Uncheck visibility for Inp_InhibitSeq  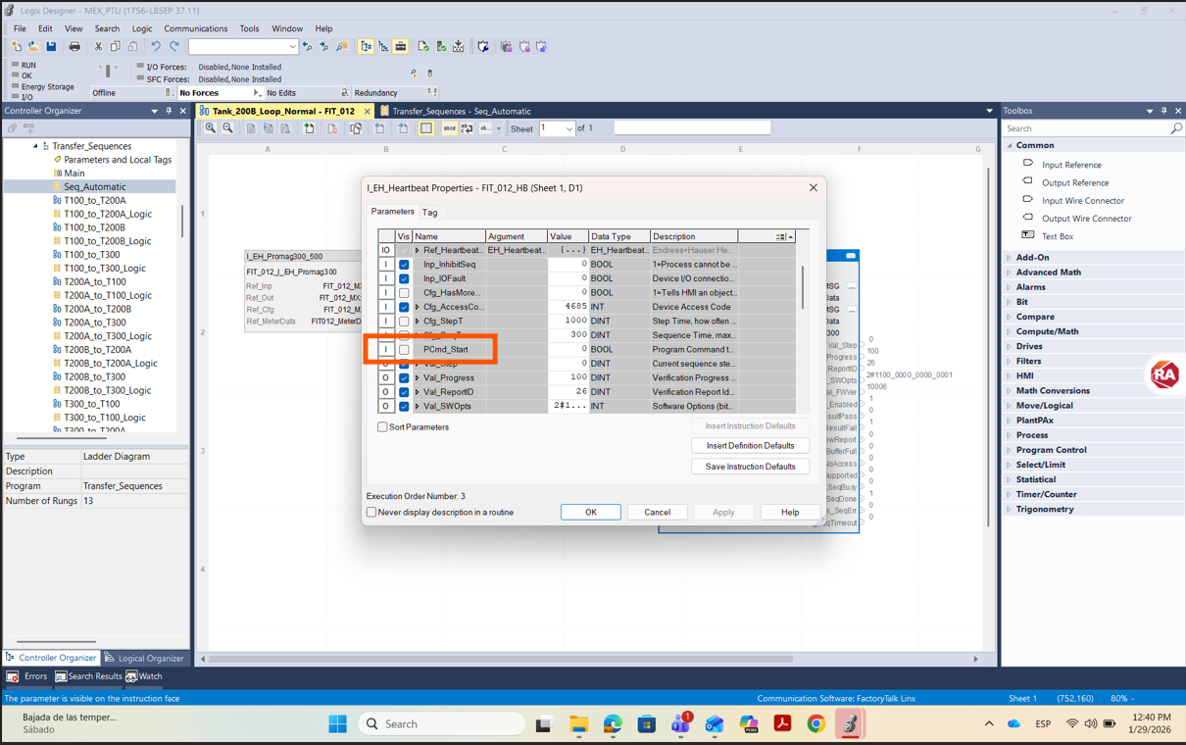click(404, 265)
